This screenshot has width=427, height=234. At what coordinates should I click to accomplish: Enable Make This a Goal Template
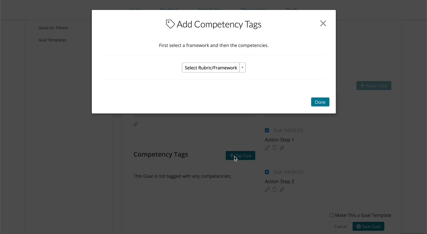pyautogui.click(x=332, y=215)
